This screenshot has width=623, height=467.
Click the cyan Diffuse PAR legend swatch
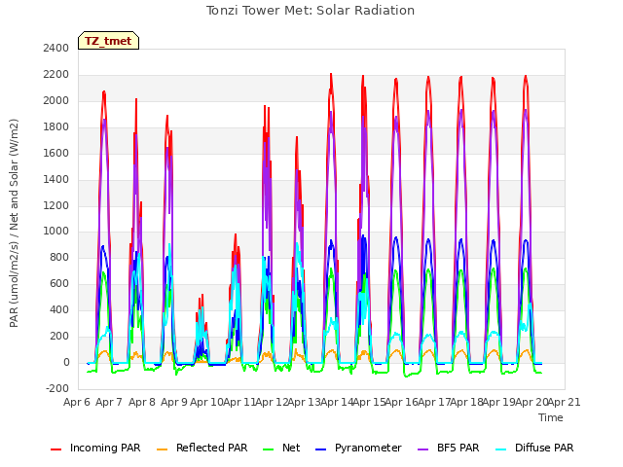tap(501, 449)
